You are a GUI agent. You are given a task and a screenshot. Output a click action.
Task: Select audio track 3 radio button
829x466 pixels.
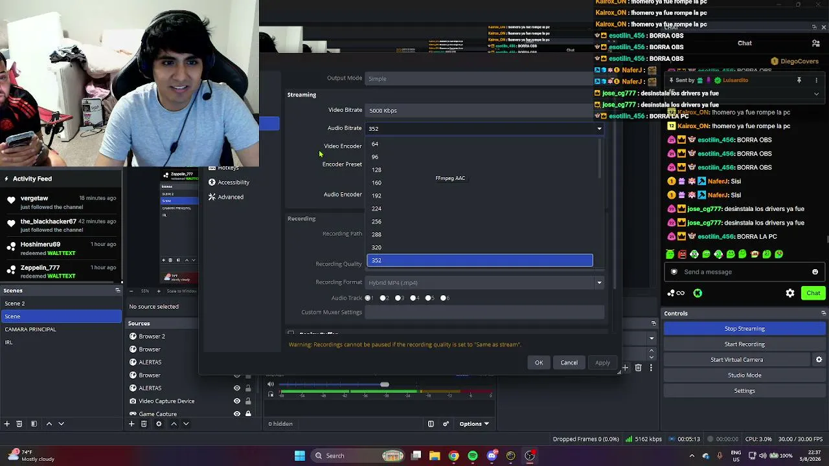(x=398, y=298)
